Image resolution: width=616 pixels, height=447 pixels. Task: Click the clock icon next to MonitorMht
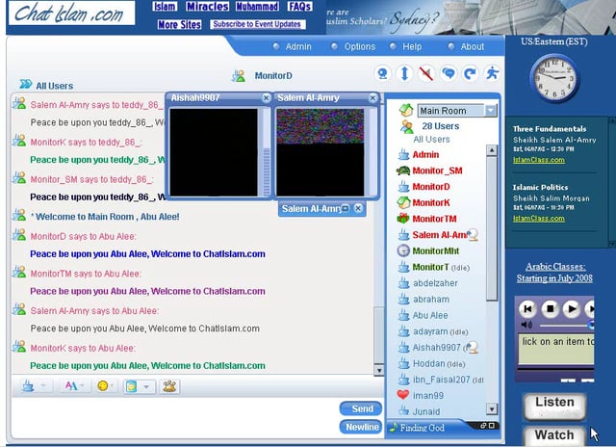point(403,250)
